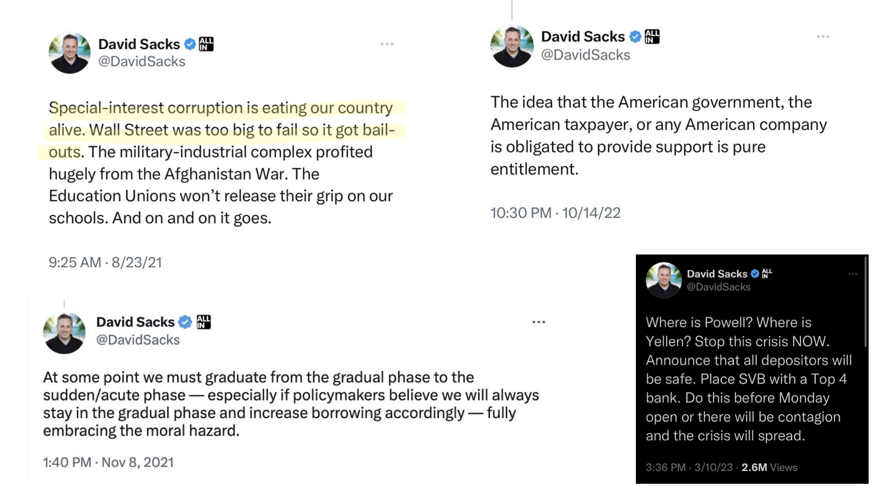The image size is (875, 492).
Task: Click the All In badge on the Nov 8, 2021 tweet
Action: pyautogui.click(x=204, y=322)
